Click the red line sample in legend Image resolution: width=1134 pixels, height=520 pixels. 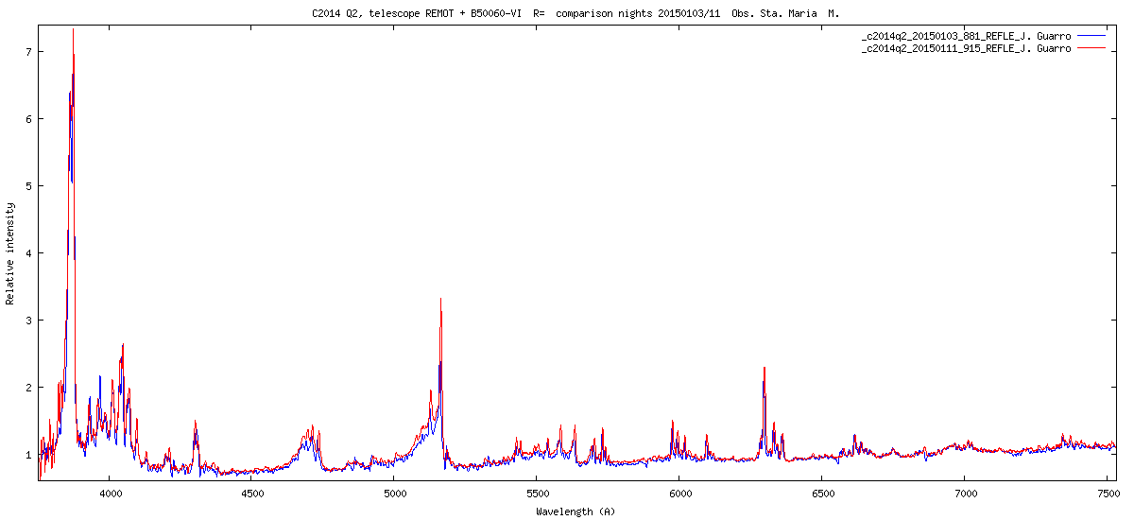pyautogui.click(x=1091, y=48)
